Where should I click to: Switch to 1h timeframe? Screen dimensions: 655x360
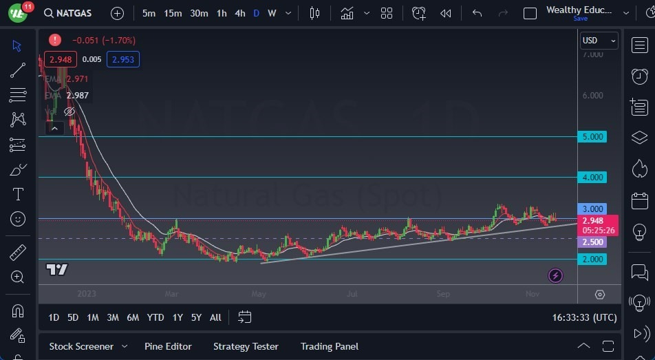pyautogui.click(x=222, y=13)
